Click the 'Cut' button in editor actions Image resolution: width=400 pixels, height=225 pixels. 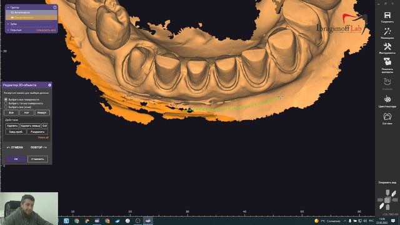point(44,126)
